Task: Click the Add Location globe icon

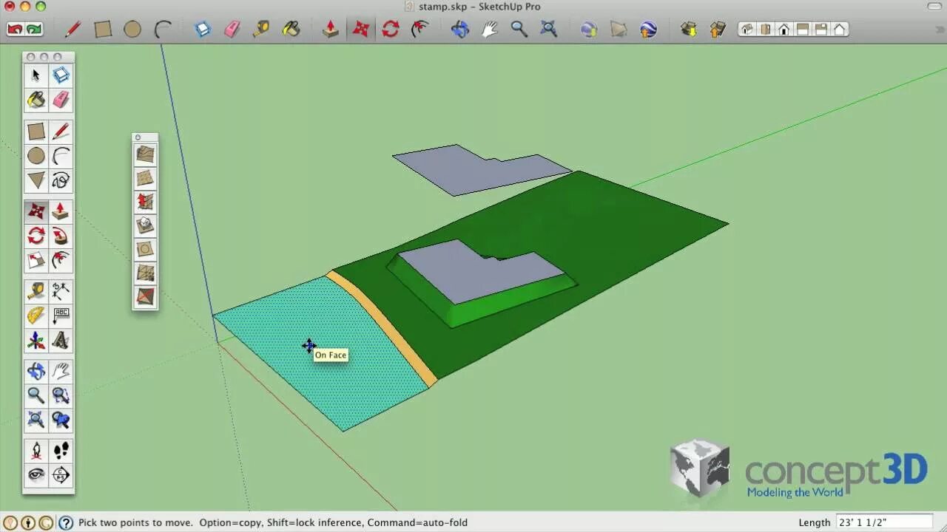Action: [x=589, y=30]
